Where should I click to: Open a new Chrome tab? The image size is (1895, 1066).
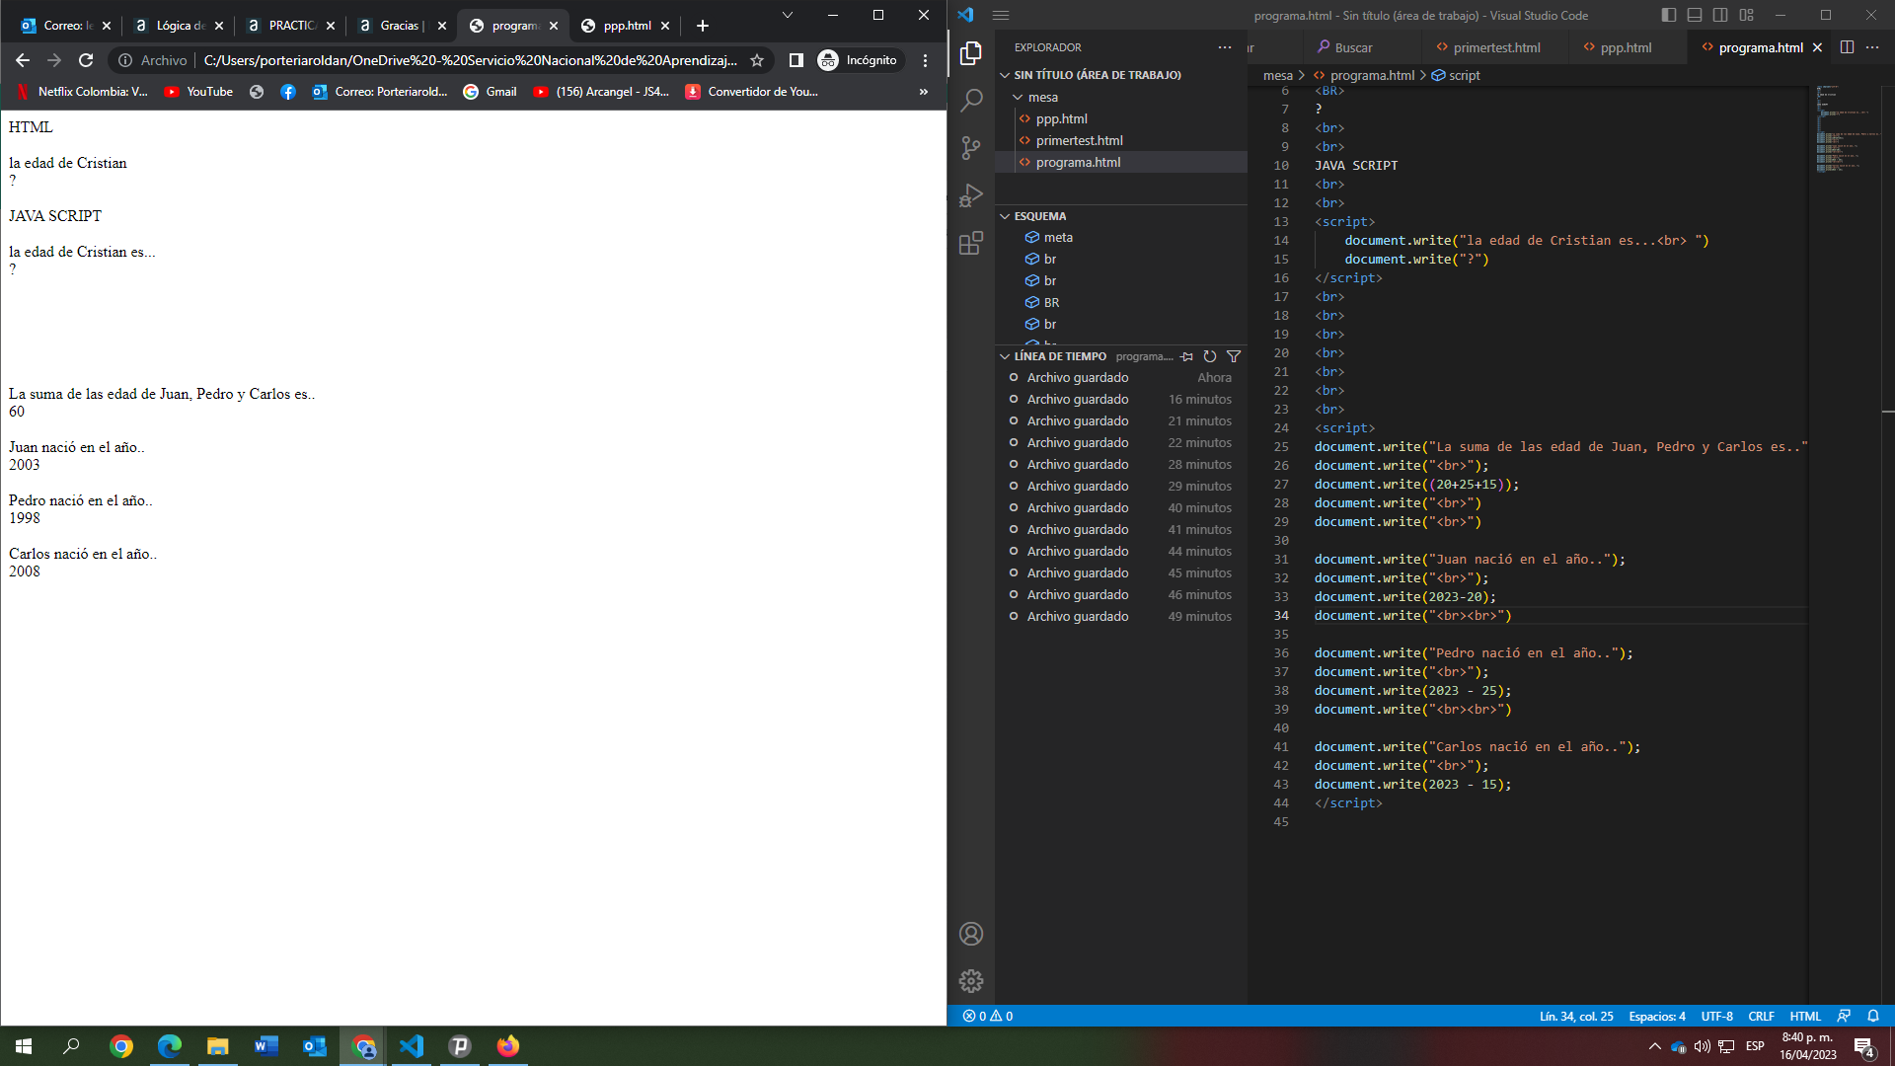703,26
